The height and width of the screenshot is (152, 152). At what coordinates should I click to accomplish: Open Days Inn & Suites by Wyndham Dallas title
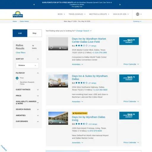pyautogui.click(x=90, y=77)
